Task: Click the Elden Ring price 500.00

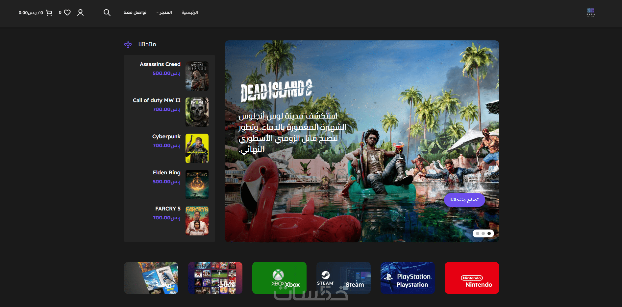Action: (x=167, y=182)
